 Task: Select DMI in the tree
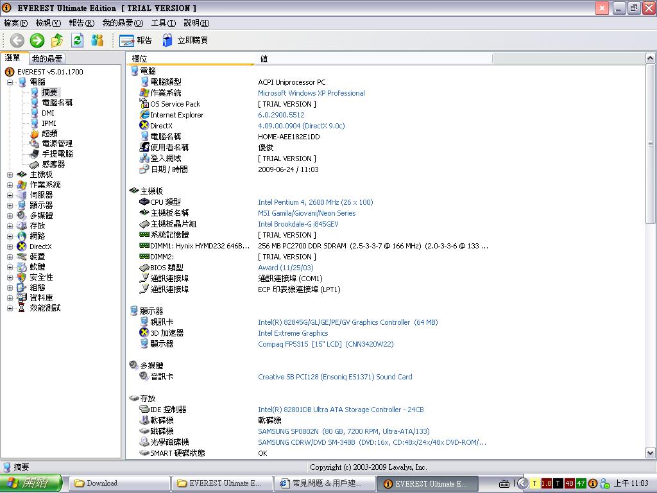coord(47,113)
